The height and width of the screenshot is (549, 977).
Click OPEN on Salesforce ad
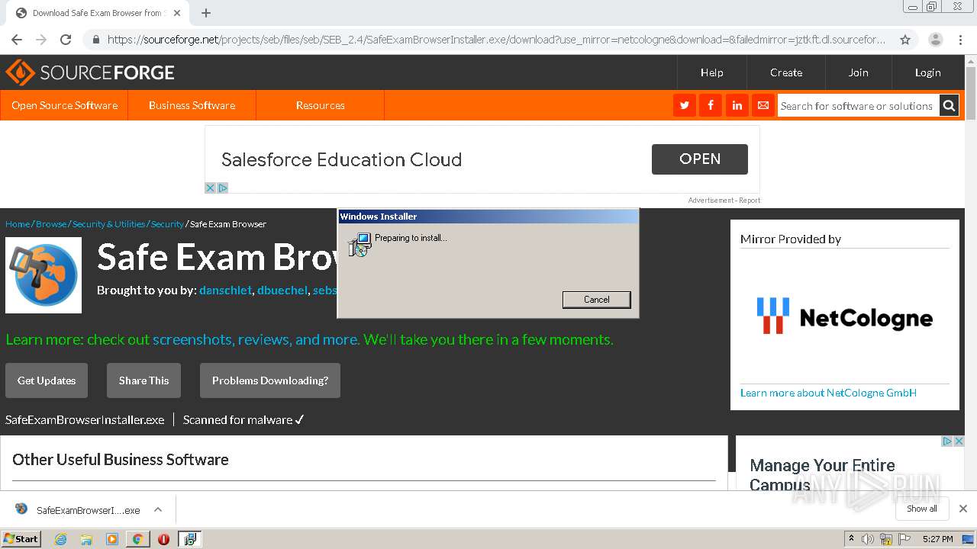[x=700, y=159]
